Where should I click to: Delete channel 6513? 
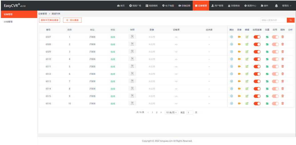pos(283,81)
